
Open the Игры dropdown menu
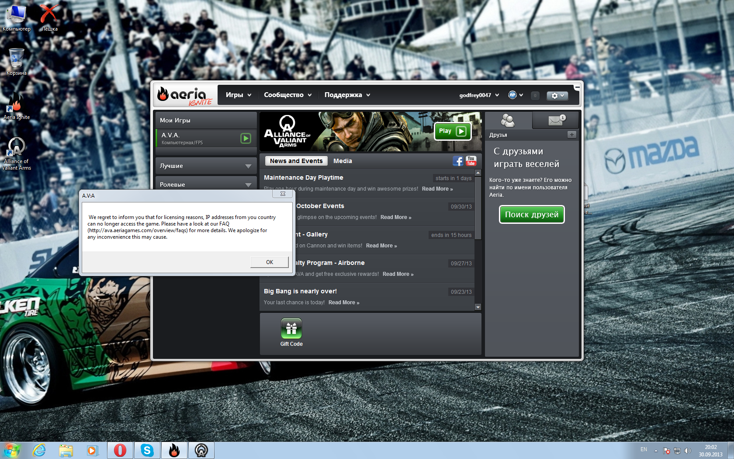tap(239, 95)
